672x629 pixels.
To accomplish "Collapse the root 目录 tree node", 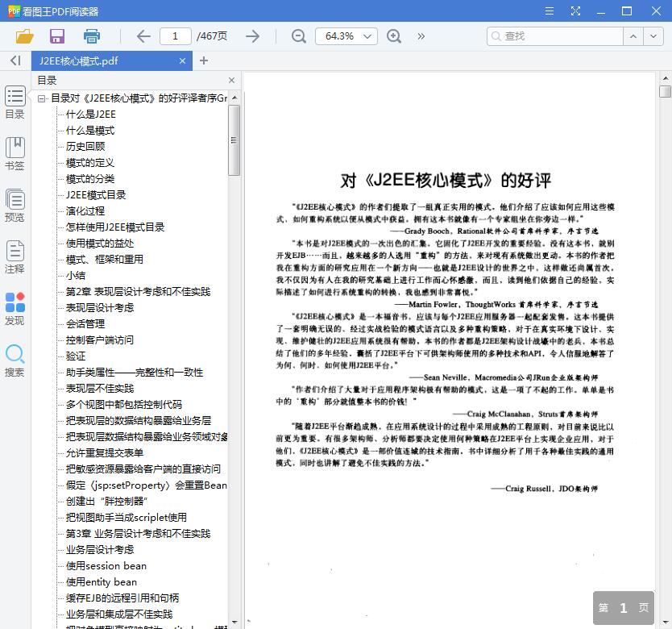I will (x=42, y=98).
